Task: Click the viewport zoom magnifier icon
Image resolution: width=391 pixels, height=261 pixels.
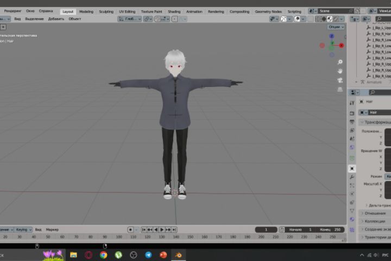Action: pos(340,62)
